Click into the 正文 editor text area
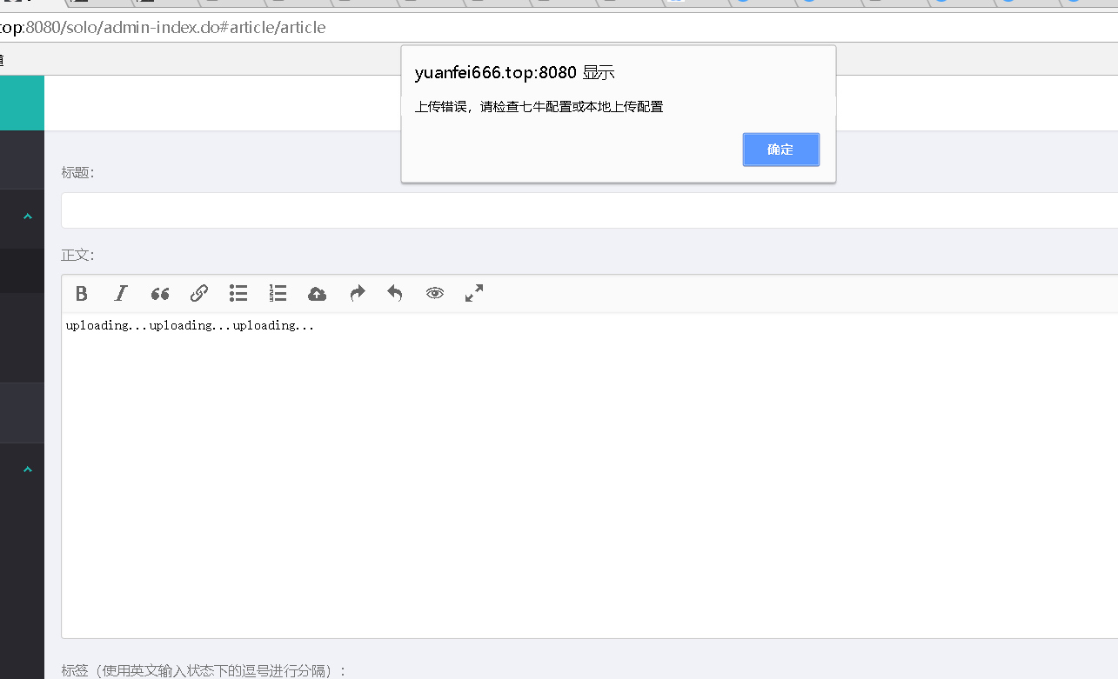This screenshot has height=679, width=1118. click(589, 476)
